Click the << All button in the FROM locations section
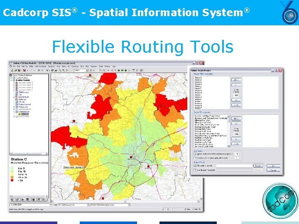 [x=236, y=105]
